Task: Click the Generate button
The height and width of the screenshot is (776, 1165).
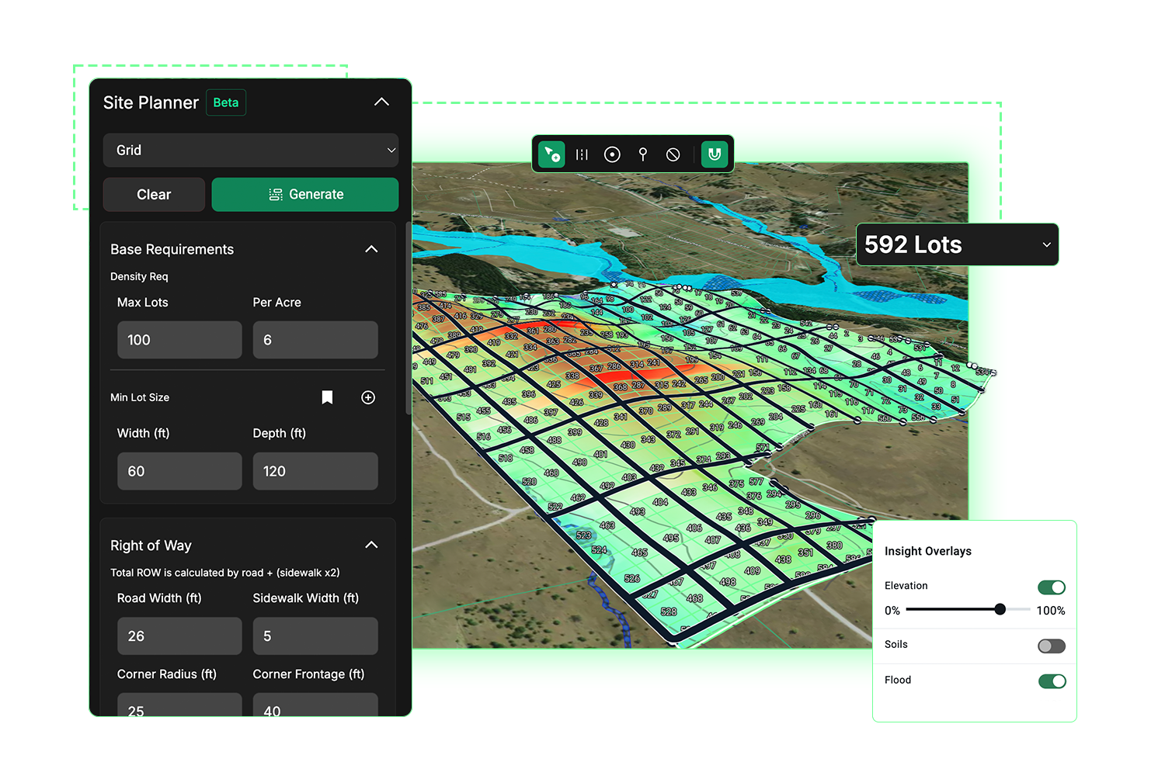Action: pos(304,195)
